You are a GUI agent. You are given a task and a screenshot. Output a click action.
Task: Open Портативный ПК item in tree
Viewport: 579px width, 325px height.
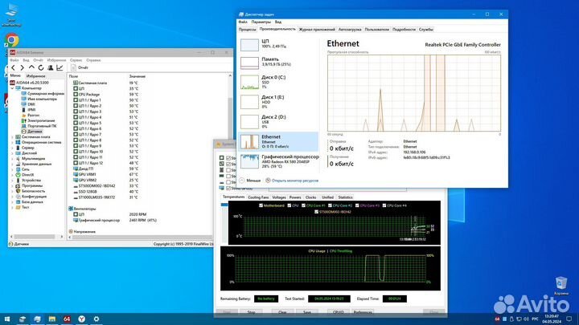coord(39,126)
